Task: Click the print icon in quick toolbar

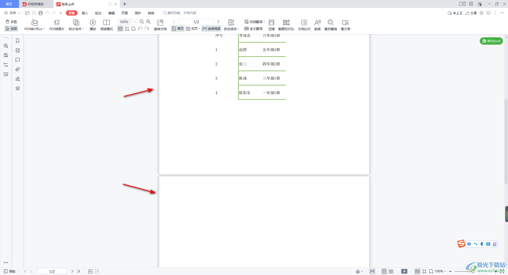Action: pos(40,13)
